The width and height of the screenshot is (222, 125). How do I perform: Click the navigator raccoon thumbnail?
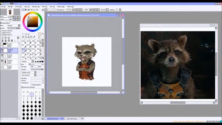tap(10, 12)
